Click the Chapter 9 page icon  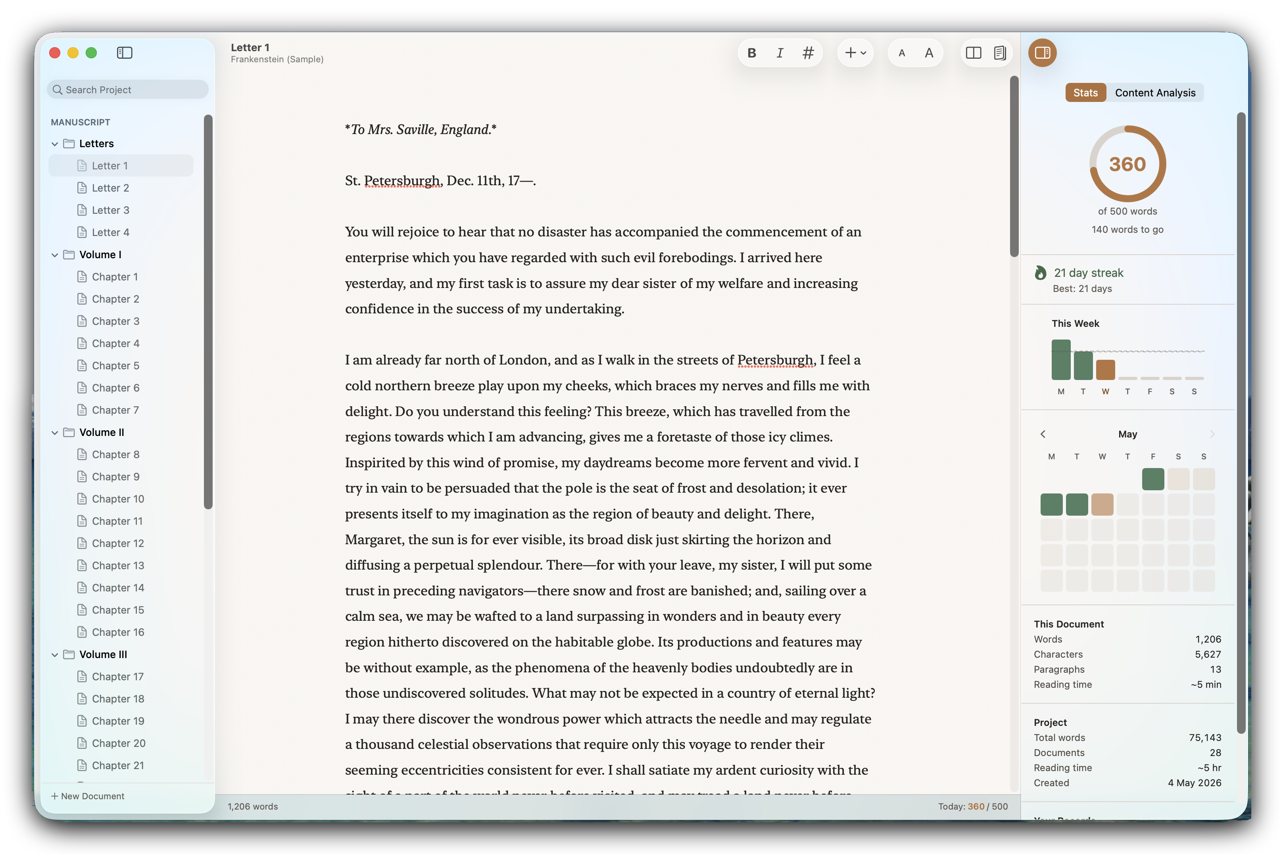[82, 476]
